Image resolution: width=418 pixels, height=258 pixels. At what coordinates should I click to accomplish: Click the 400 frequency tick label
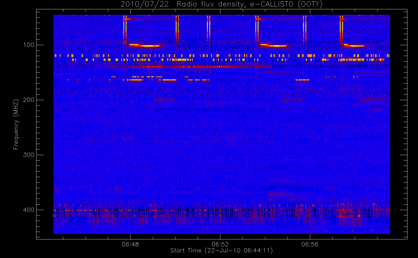click(x=29, y=210)
